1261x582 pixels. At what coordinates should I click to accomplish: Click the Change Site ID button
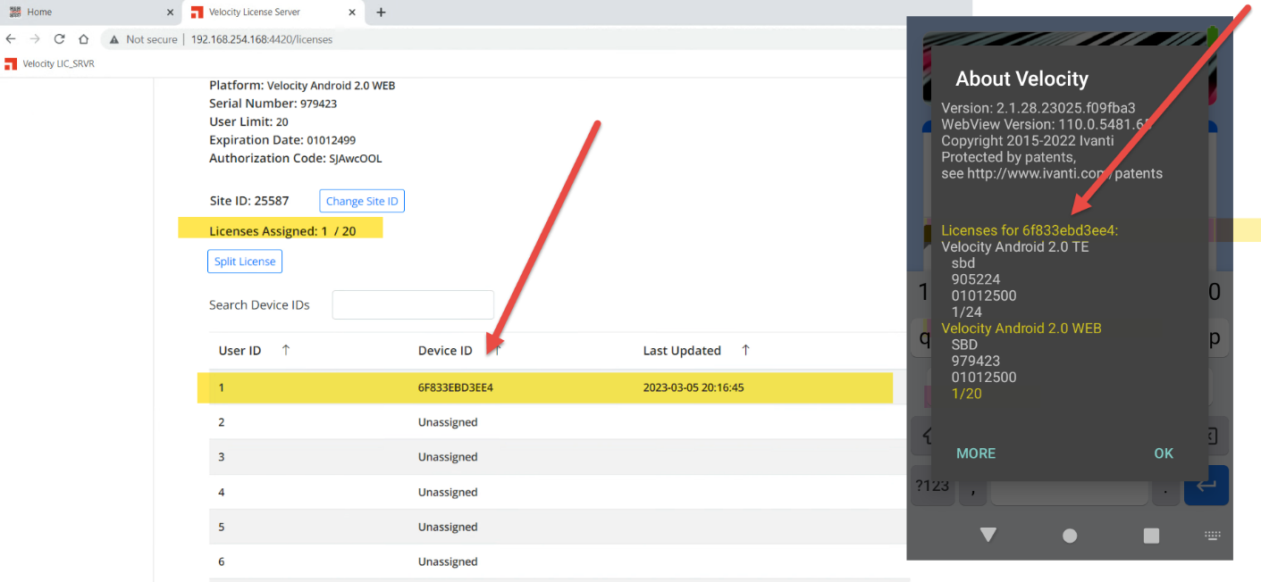coord(361,200)
